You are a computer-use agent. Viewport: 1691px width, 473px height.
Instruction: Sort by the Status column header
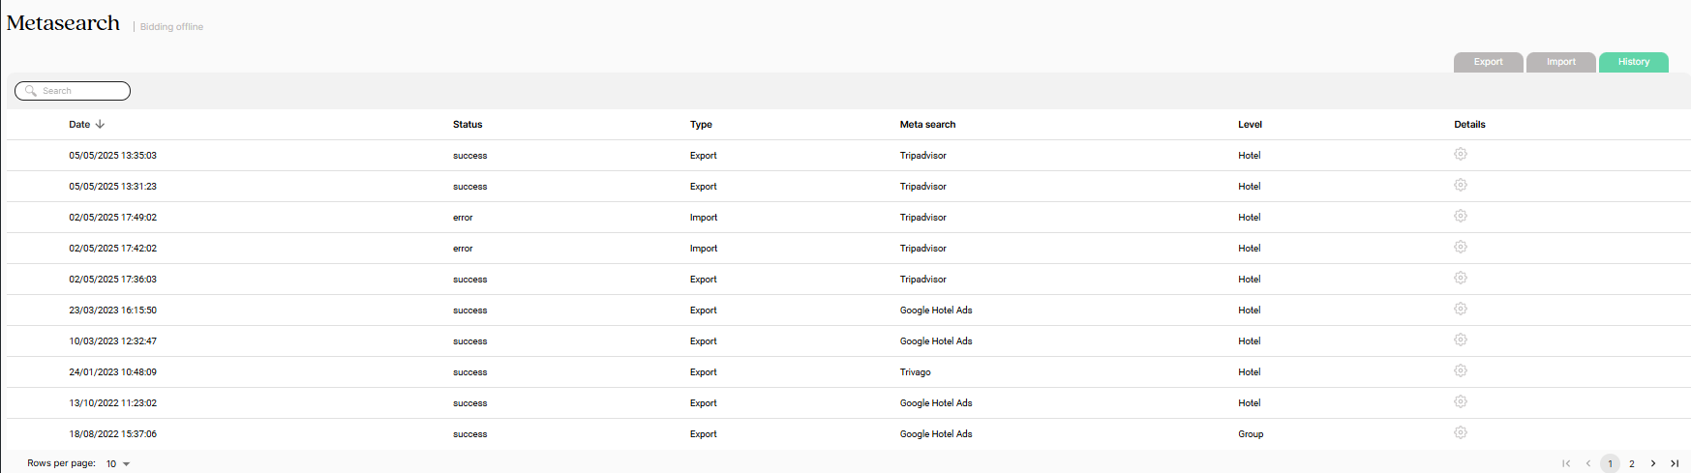(x=468, y=124)
